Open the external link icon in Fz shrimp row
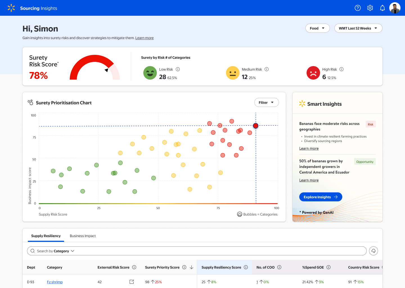This screenshot has height=288, width=405. (131, 282)
